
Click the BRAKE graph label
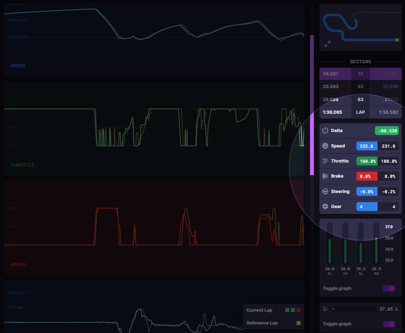coord(18,264)
